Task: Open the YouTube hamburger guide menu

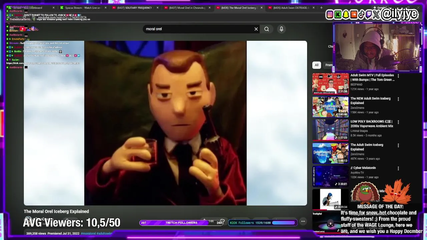Action: tap(12, 29)
